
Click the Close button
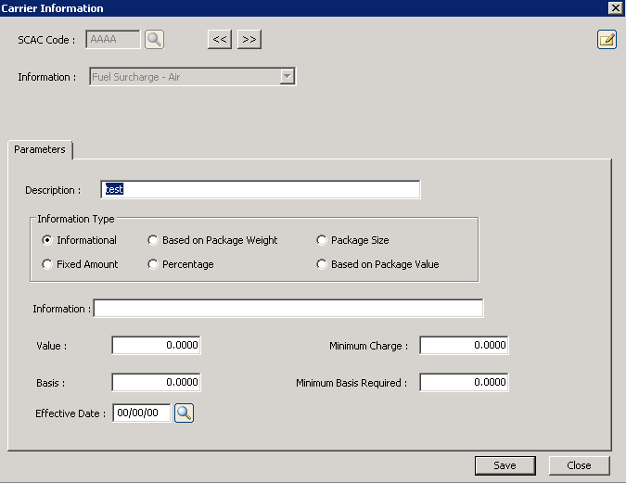coord(579,465)
